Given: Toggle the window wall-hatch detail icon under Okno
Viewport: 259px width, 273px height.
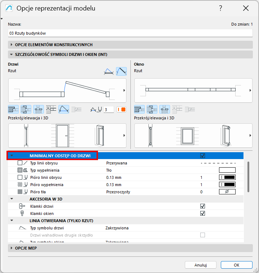Looking at the screenshot, I should coord(139,110).
